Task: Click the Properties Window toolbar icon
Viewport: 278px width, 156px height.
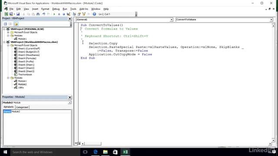Action: click(x=79, y=14)
